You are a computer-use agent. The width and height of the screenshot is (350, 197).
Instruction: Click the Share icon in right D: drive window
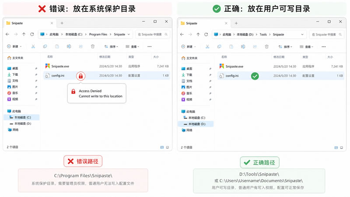pyautogui.click(x=255, y=47)
